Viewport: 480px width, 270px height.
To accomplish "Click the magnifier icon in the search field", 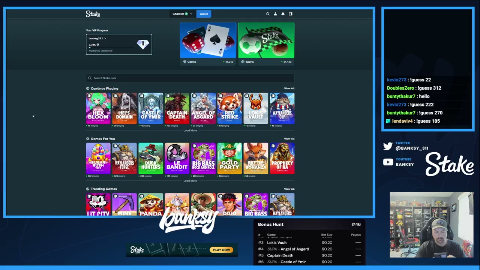I will click(90, 78).
